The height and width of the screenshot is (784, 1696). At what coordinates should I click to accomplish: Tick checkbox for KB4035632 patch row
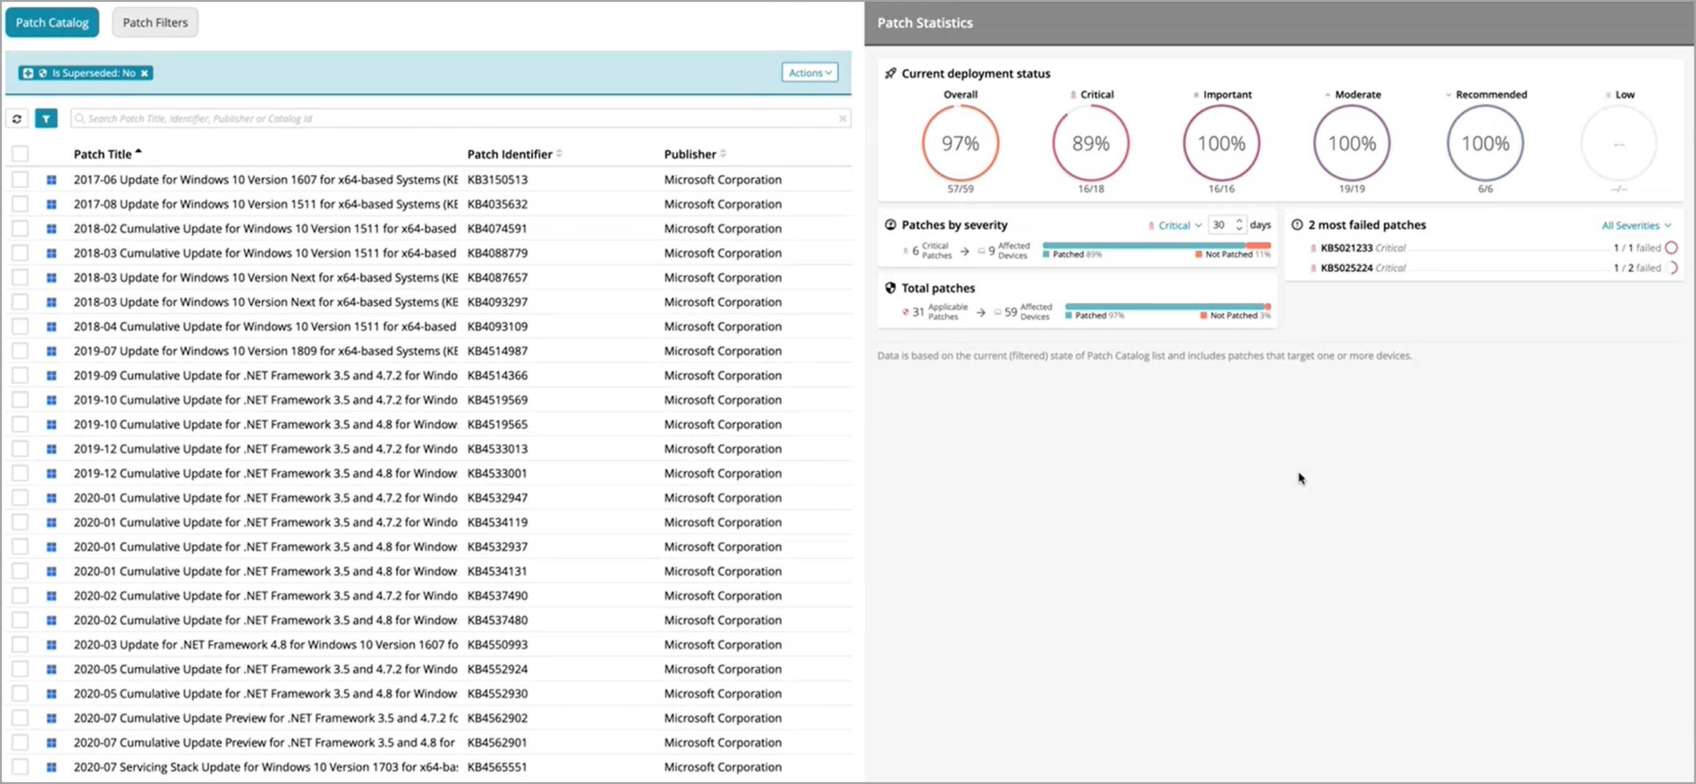(x=21, y=204)
